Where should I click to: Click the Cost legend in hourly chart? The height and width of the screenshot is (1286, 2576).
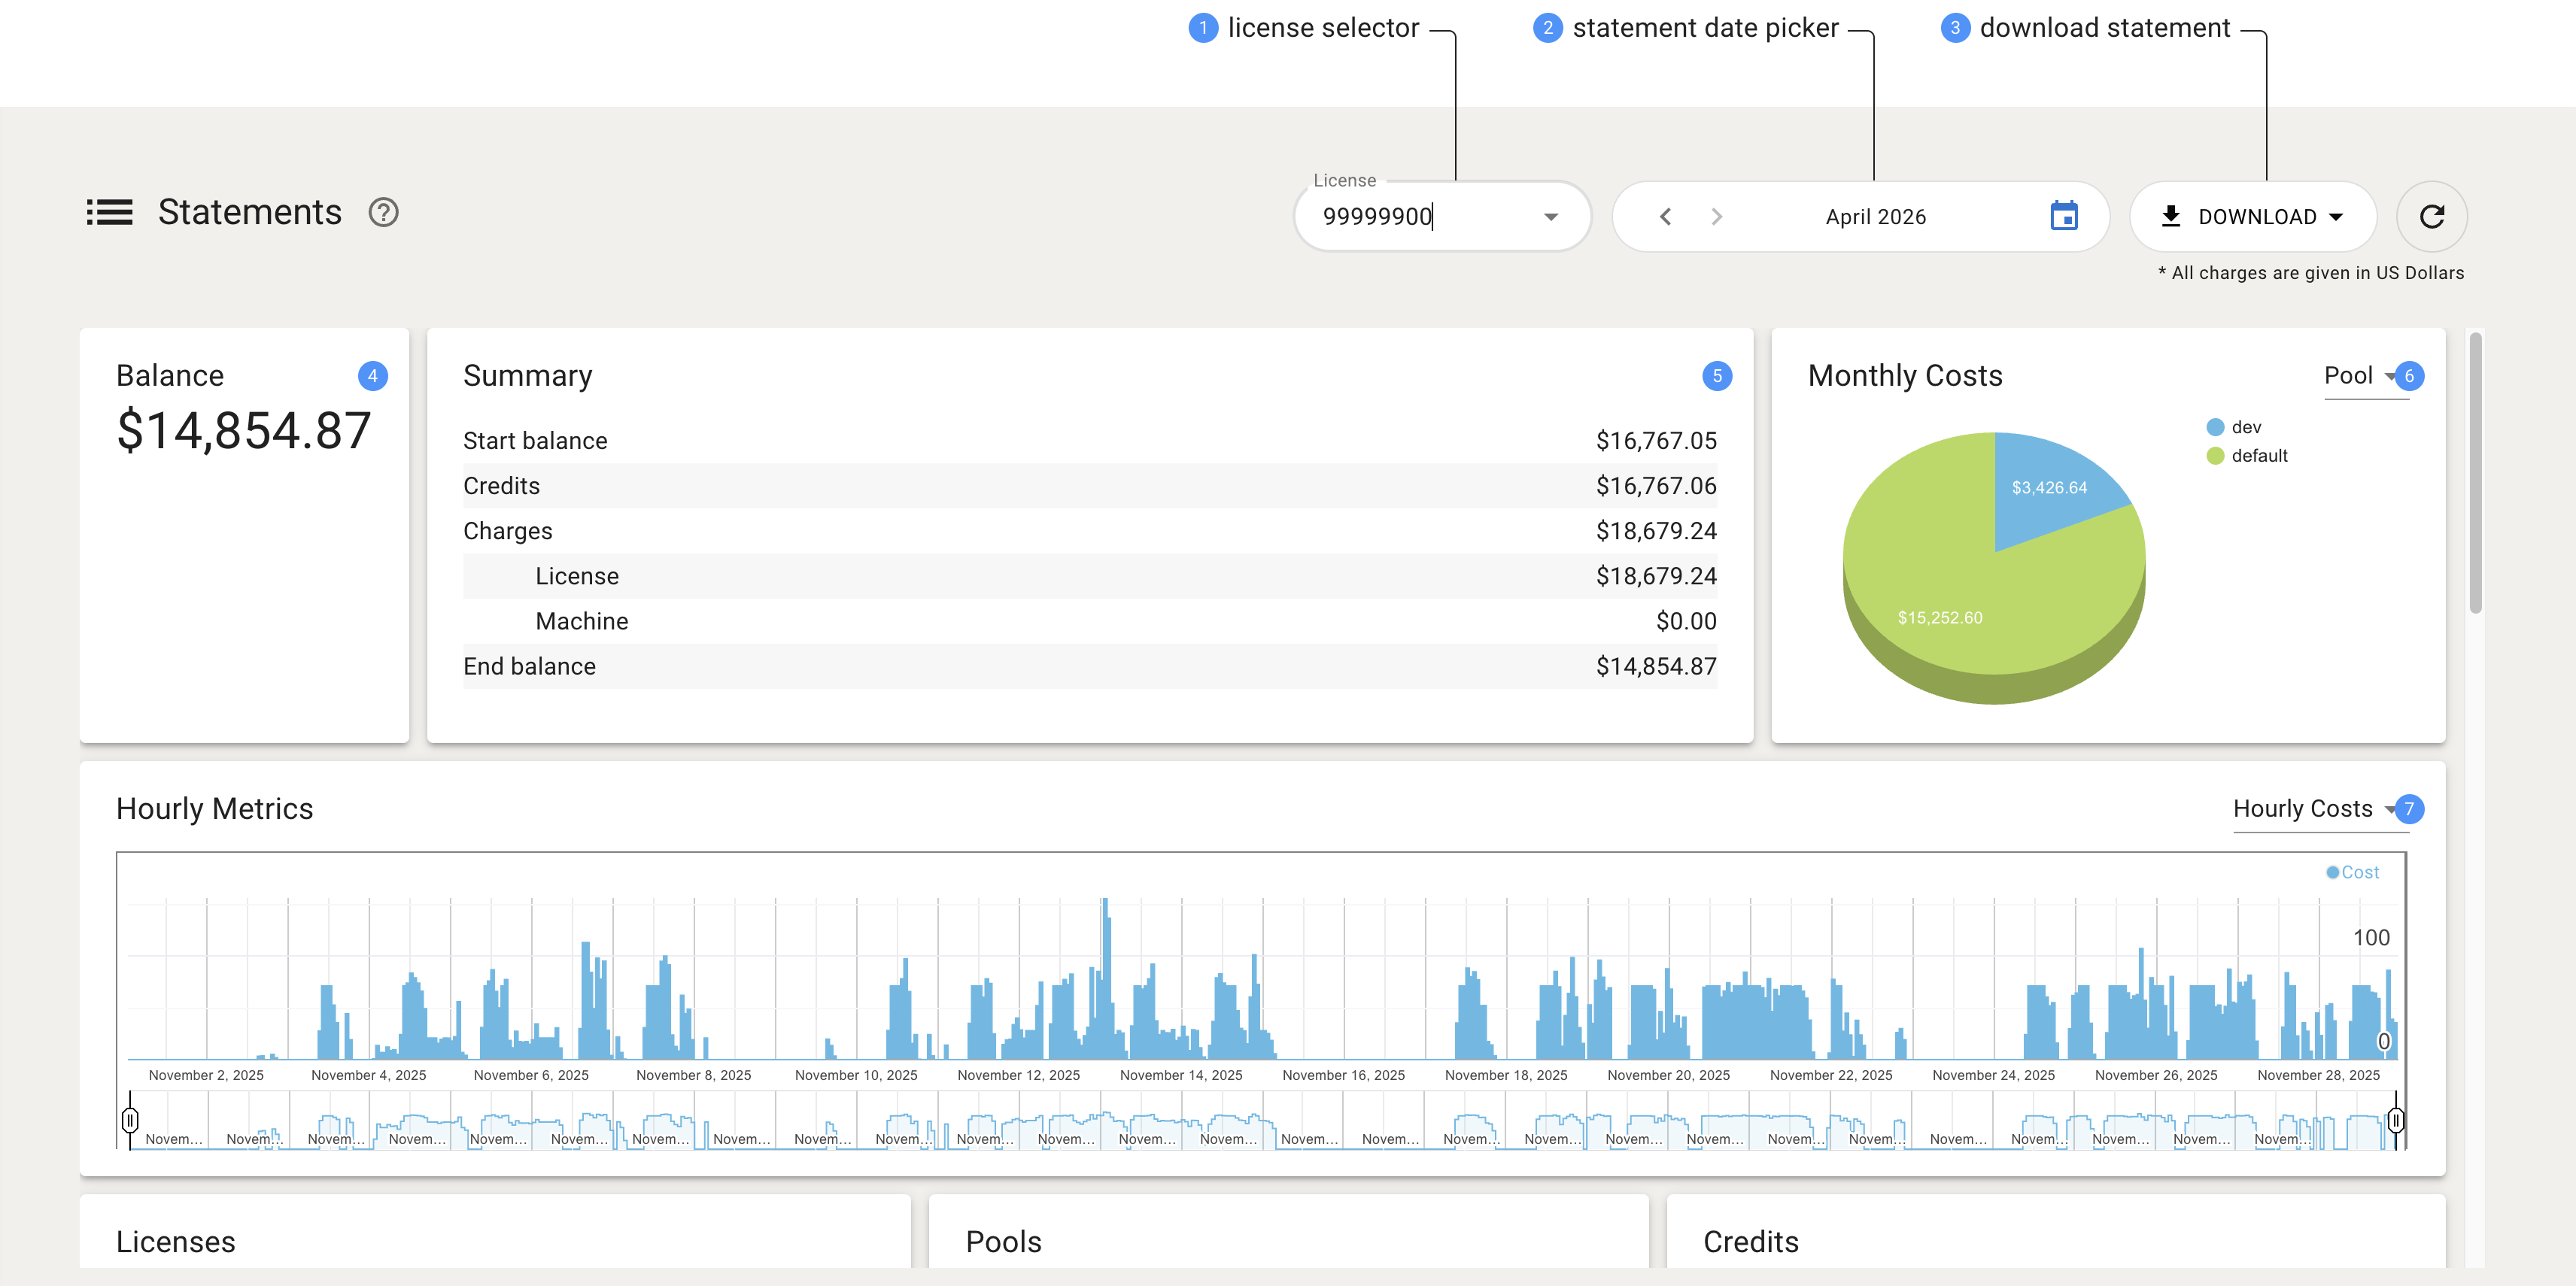(2352, 872)
